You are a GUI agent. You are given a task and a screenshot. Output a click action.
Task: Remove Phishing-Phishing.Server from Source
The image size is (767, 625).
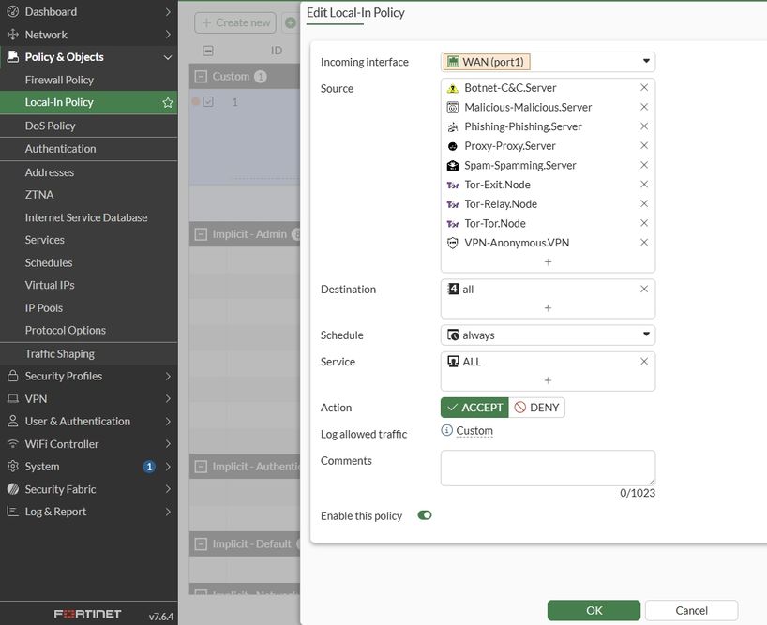[644, 126]
